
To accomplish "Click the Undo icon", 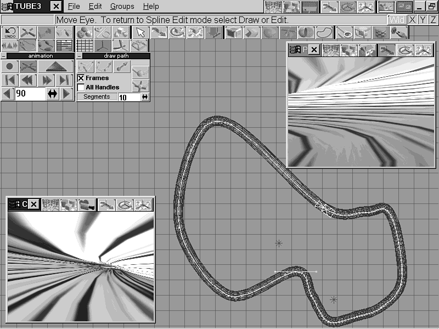I will (x=9, y=33).
